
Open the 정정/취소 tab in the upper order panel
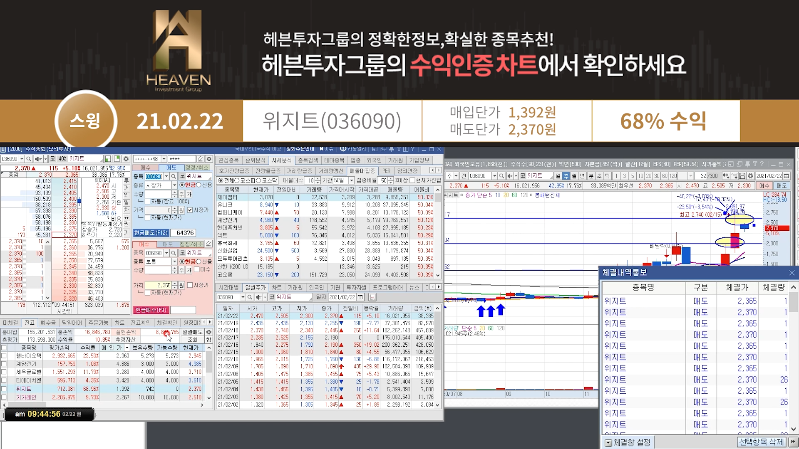(197, 168)
